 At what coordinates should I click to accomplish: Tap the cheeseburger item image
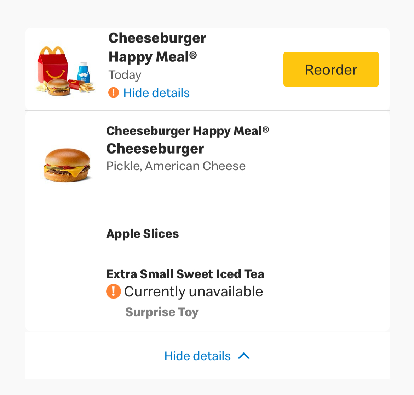(x=67, y=165)
